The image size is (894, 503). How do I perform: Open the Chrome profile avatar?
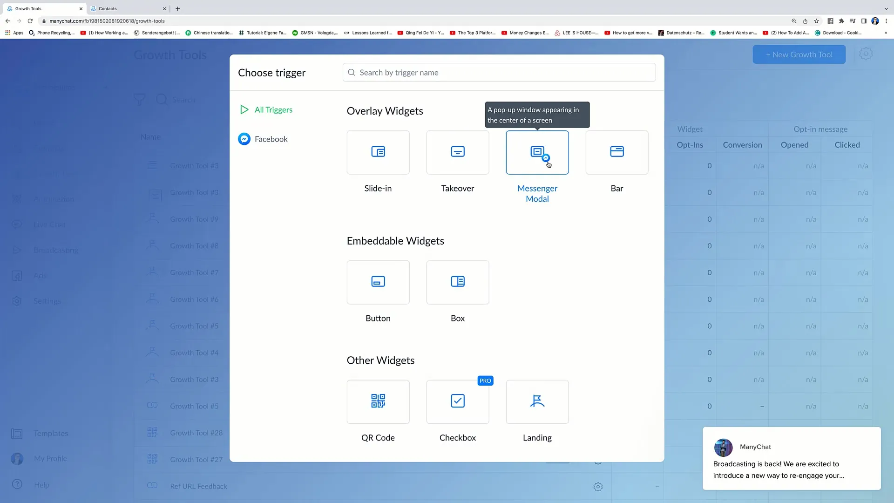click(x=875, y=21)
